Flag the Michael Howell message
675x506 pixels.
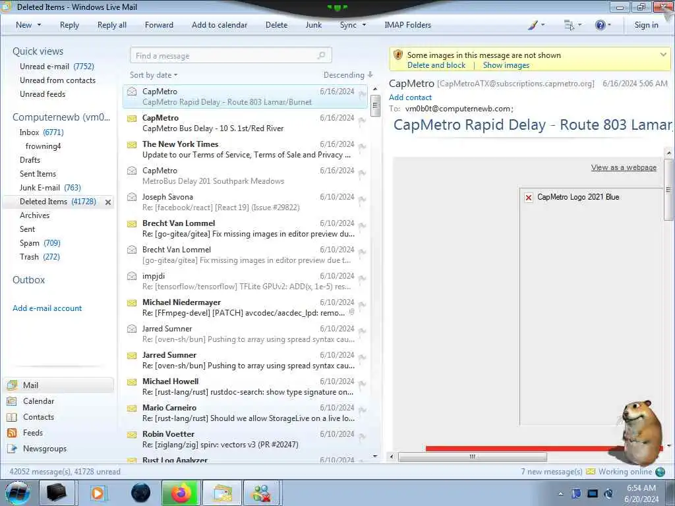coord(363,384)
